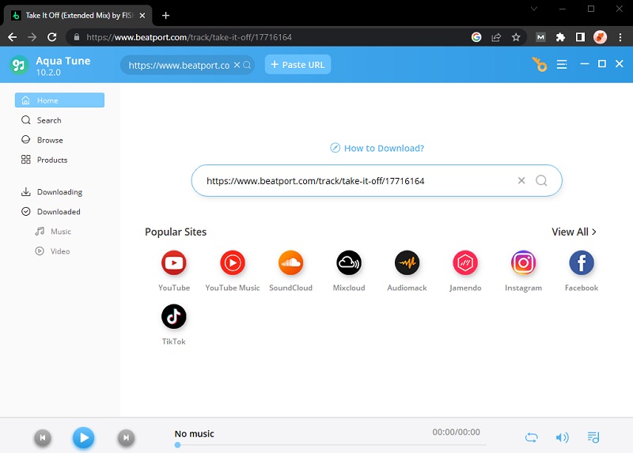Click the Popular Sites heading
This screenshot has width=633, height=453.
(176, 232)
